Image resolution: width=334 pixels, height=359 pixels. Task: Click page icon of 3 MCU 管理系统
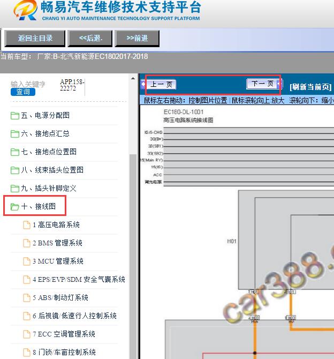tap(27, 261)
